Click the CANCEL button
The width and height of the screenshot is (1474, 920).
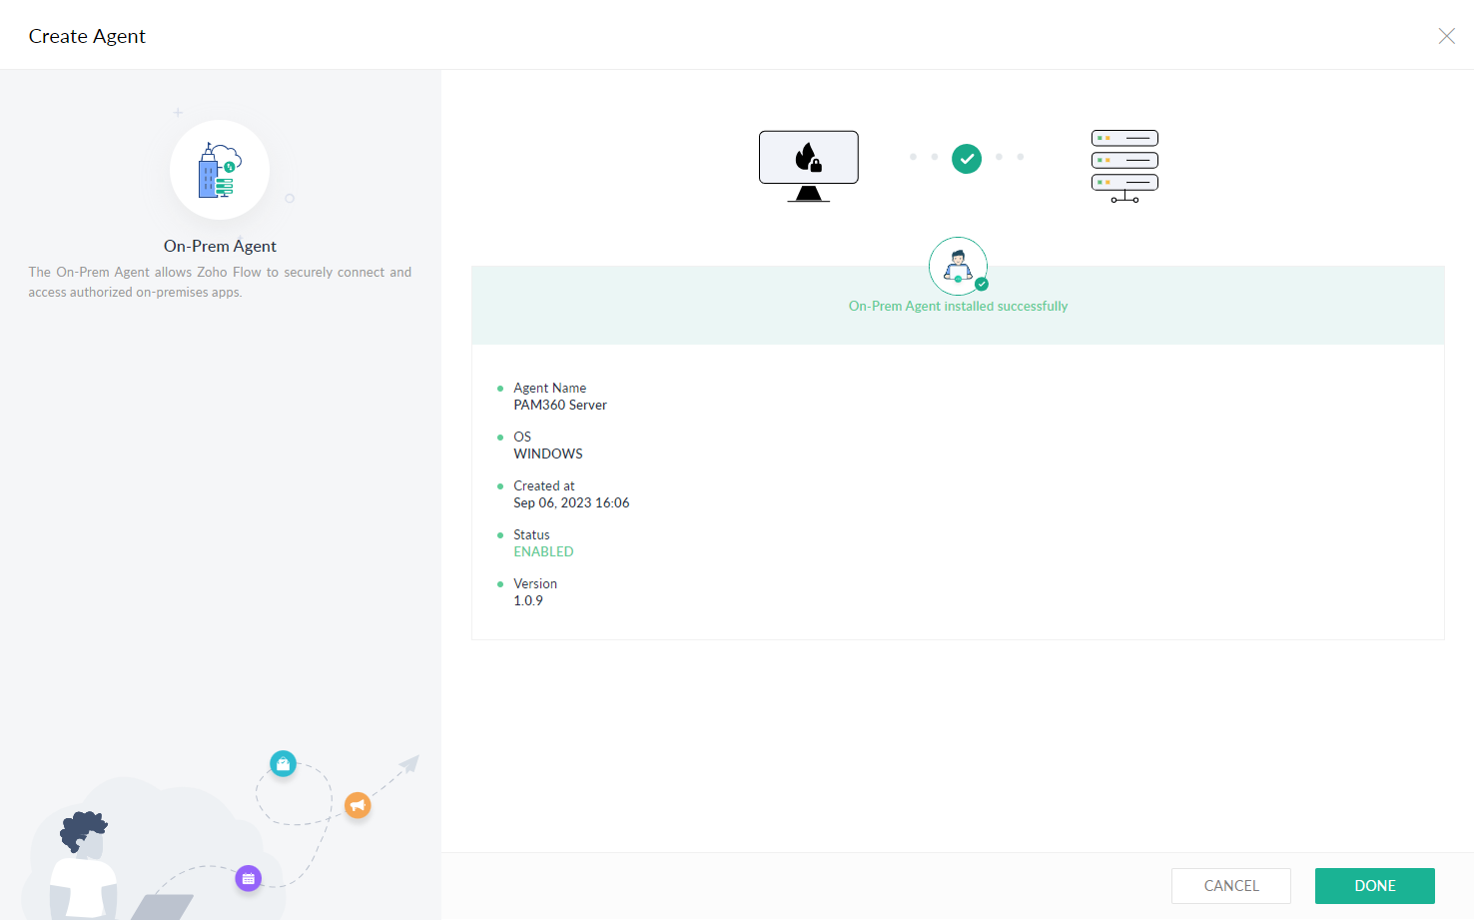pos(1231,886)
